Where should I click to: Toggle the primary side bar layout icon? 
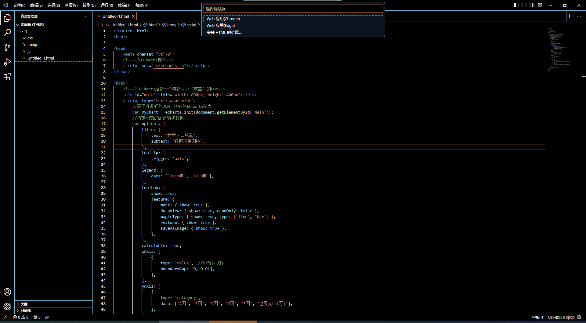(x=516, y=5)
